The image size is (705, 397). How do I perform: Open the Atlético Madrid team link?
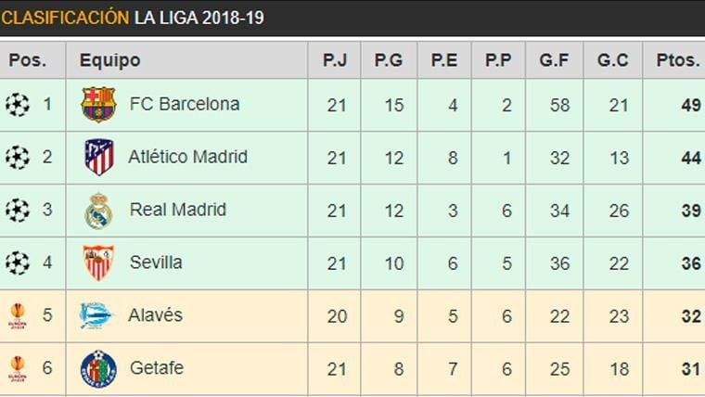point(188,157)
